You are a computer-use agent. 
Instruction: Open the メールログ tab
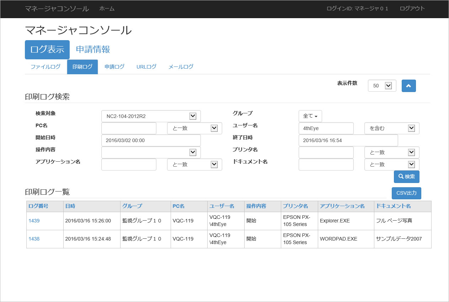coord(181,67)
